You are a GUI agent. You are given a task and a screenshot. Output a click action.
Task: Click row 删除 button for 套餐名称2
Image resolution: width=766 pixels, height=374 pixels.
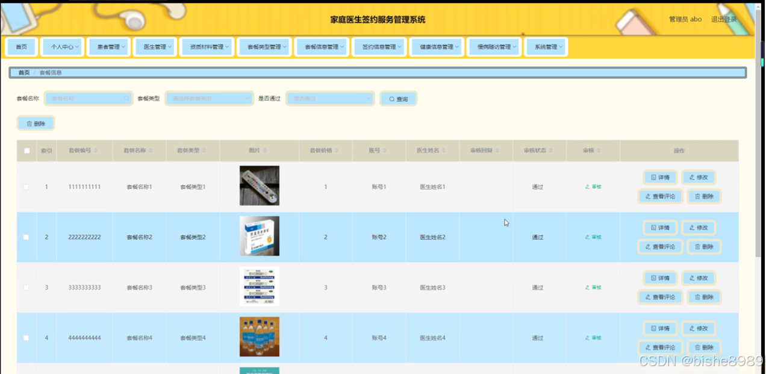(704, 247)
